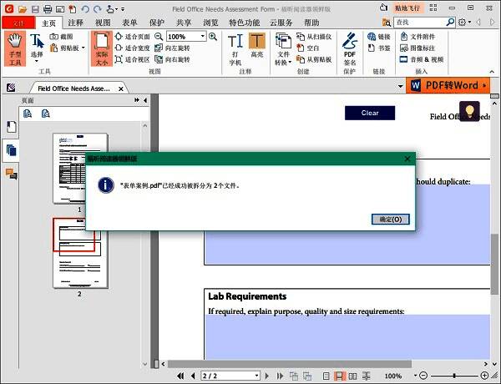Toggle facing two-page view in status bar
The height and width of the screenshot is (384, 501).
(351, 376)
